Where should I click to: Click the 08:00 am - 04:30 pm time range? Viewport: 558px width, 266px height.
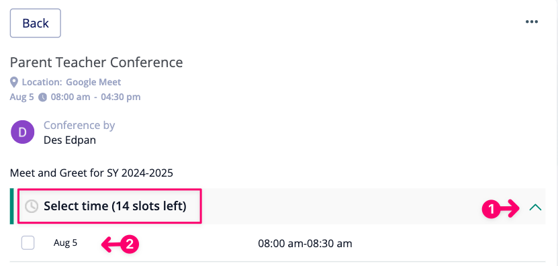tap(96, 97)
